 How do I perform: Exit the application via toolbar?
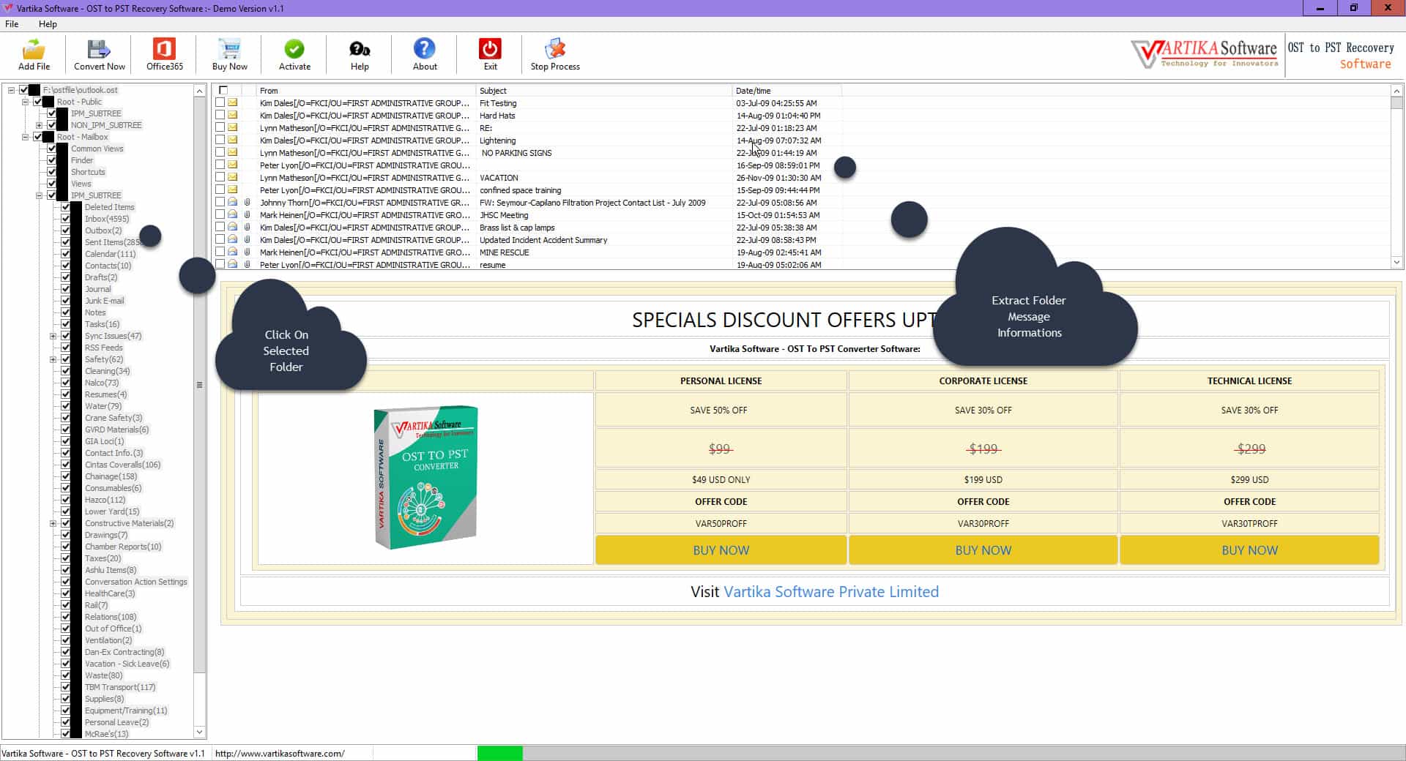coord(490,55)
